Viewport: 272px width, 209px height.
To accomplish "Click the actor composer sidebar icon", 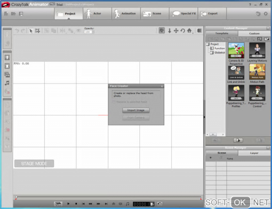I will pos(7,57).
